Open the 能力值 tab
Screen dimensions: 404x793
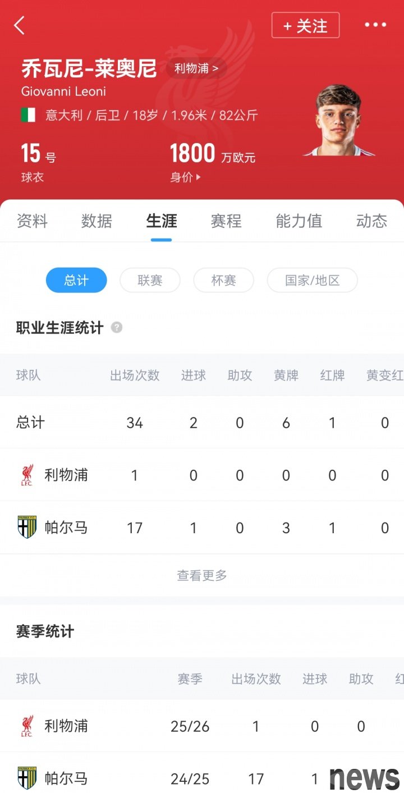(x=299, y=221)
